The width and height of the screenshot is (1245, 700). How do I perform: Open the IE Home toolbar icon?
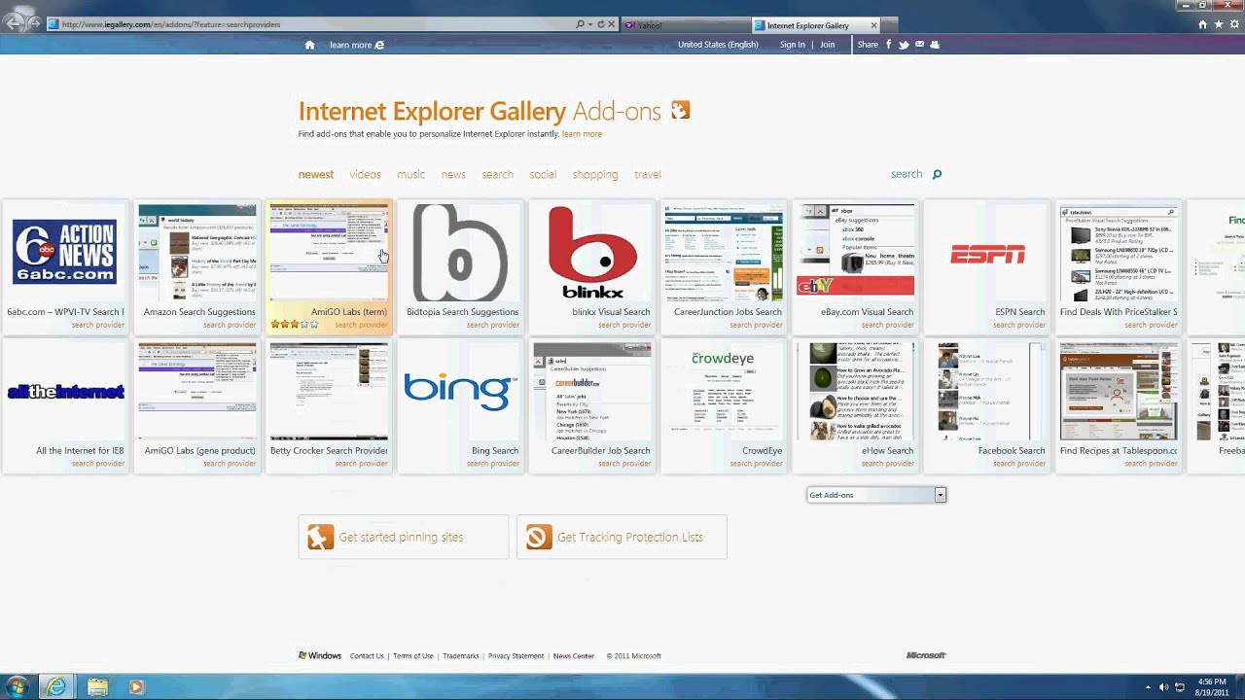click(1203, 24)
